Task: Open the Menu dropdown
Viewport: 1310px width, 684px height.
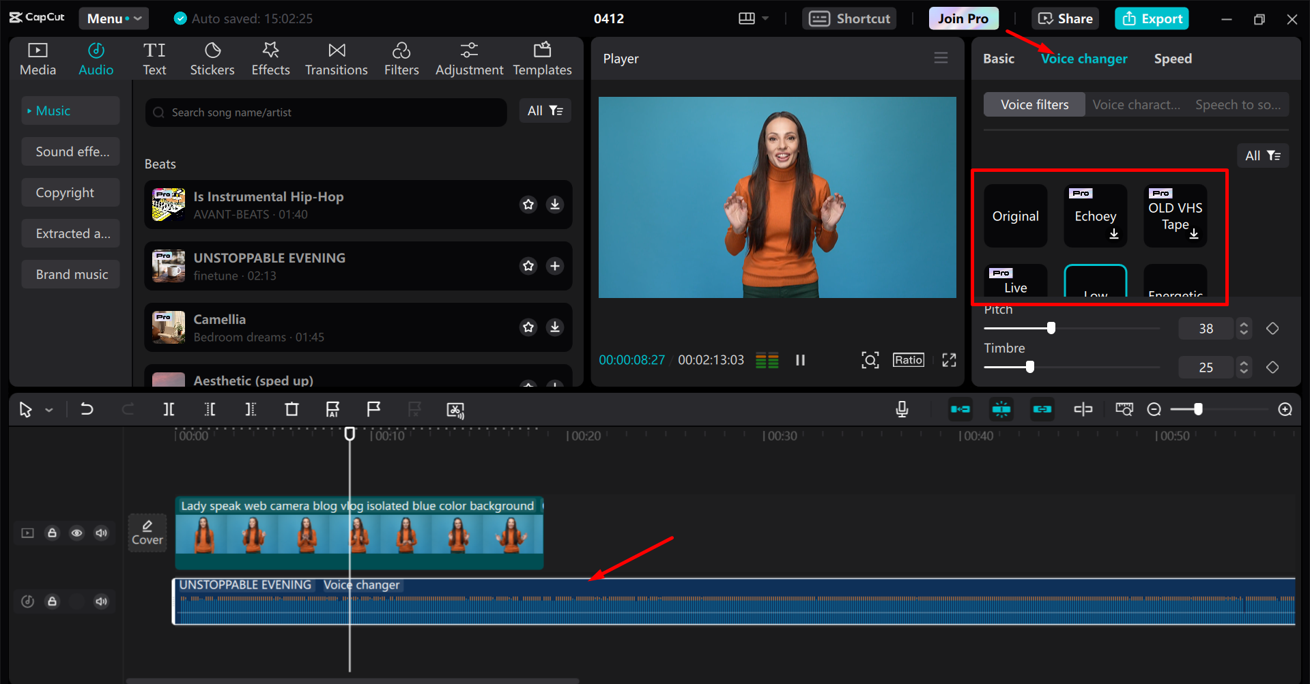Action: 114,18
